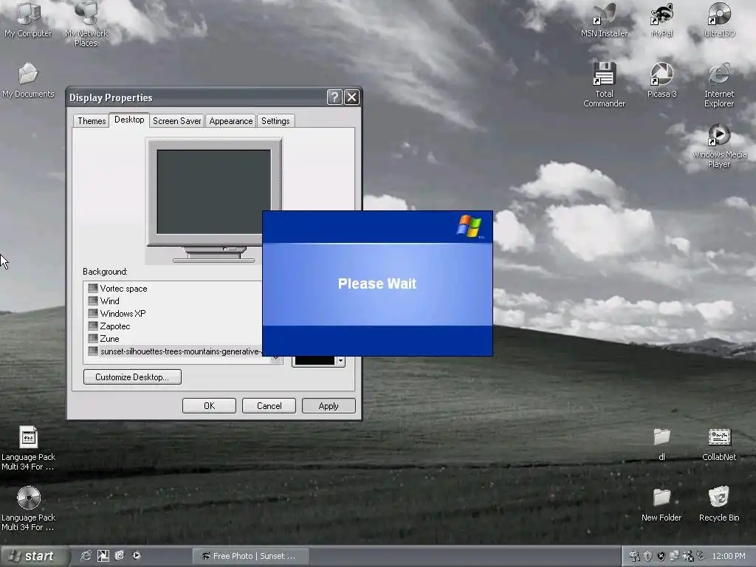This screenshot has height=567, width=756.
Task: Click the black desktop color swatch
Action: [315, 360]
